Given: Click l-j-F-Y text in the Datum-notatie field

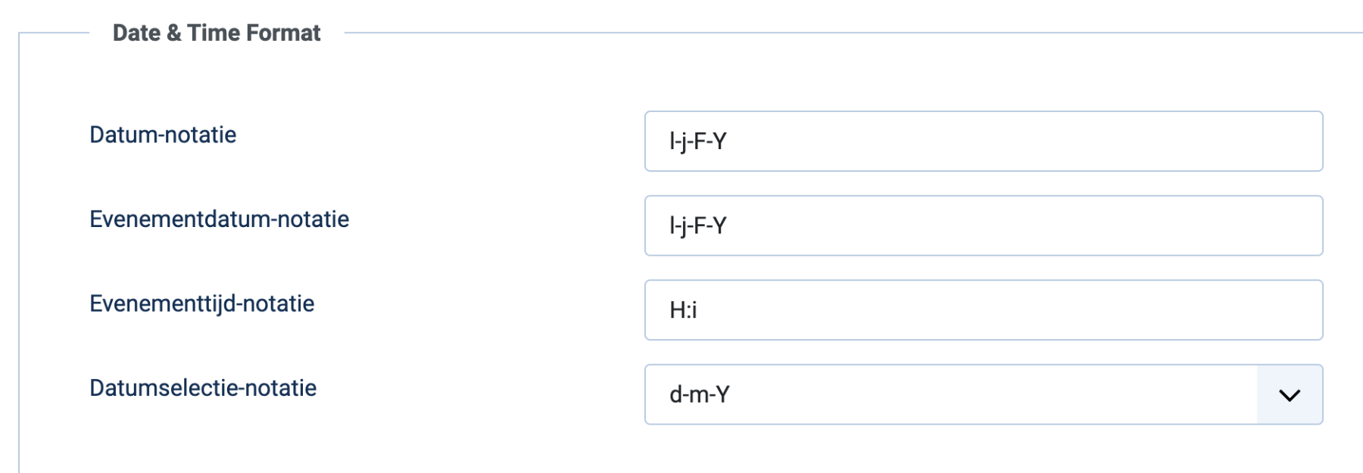Looking at the screenshot, I should [x=697, y=142].
